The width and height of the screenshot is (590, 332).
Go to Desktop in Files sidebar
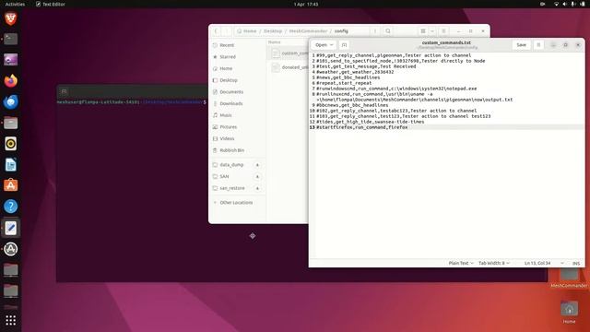[x=237, y=80]
